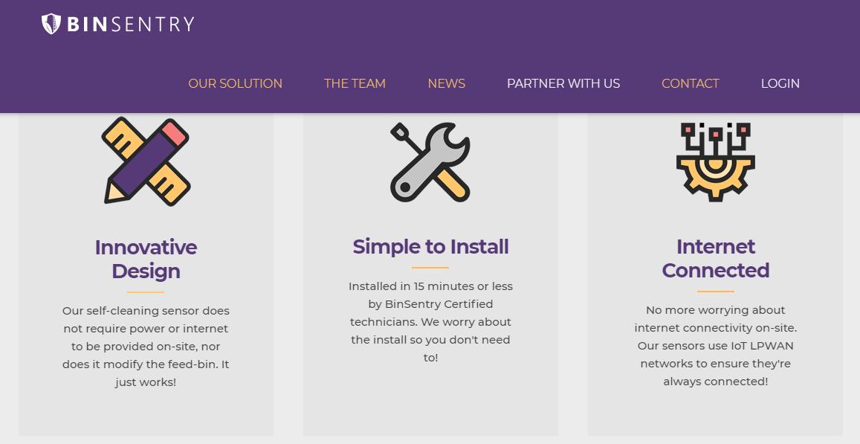Image resolution: width=860 pixels, height=444 pixels.
Task: Click the BINSENTRY wordmark in header
Action: [x=131, y=24]
